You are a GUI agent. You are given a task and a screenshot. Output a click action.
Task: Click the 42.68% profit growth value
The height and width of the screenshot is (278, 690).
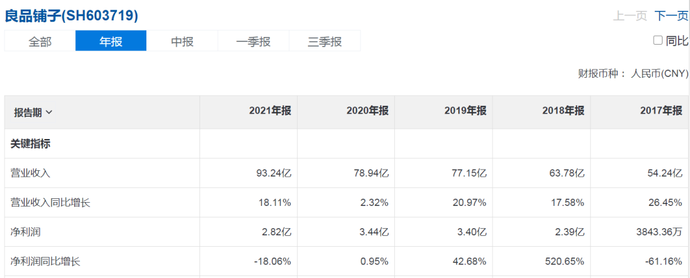pyautogui.click(x=470, y=261)
